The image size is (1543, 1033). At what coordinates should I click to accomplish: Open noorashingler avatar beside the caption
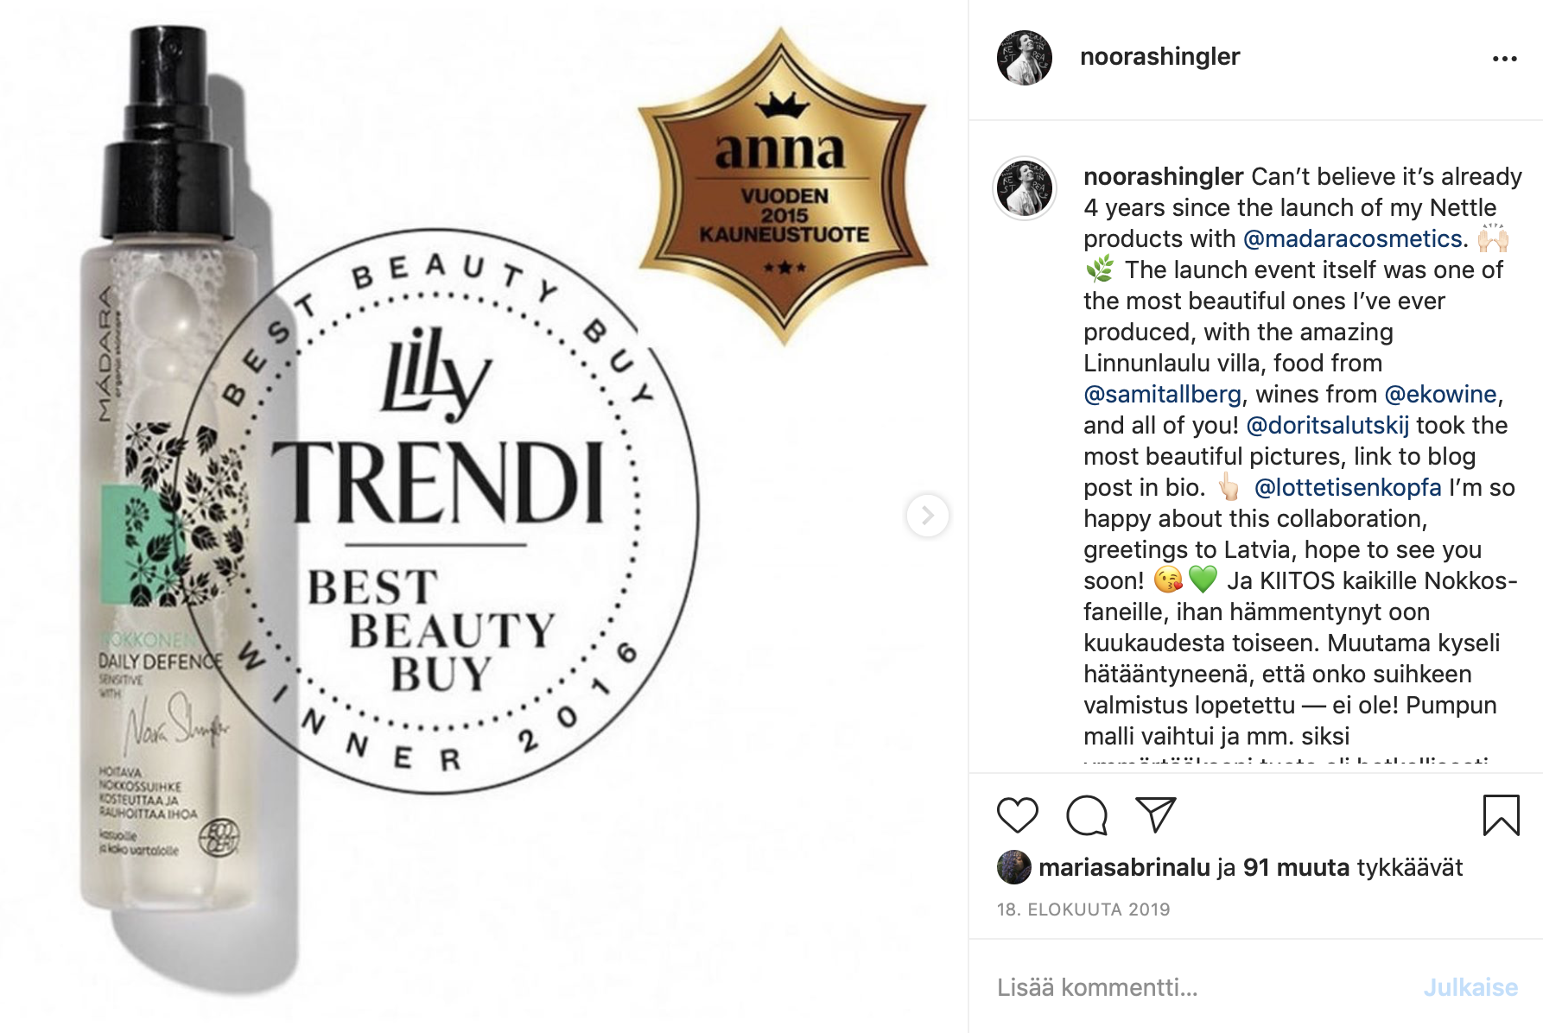(1025, 188)
